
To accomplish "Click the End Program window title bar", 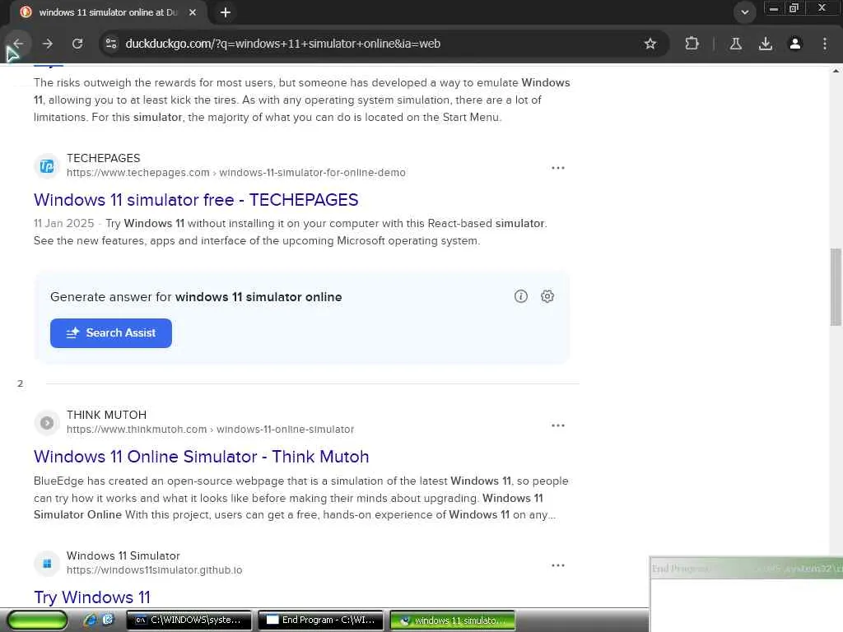I will (746, 568).
